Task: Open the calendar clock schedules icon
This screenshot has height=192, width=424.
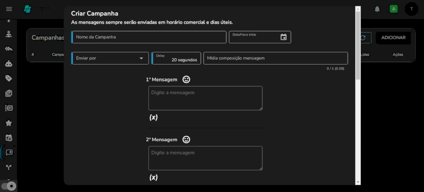Action: (x=8, y=138)
